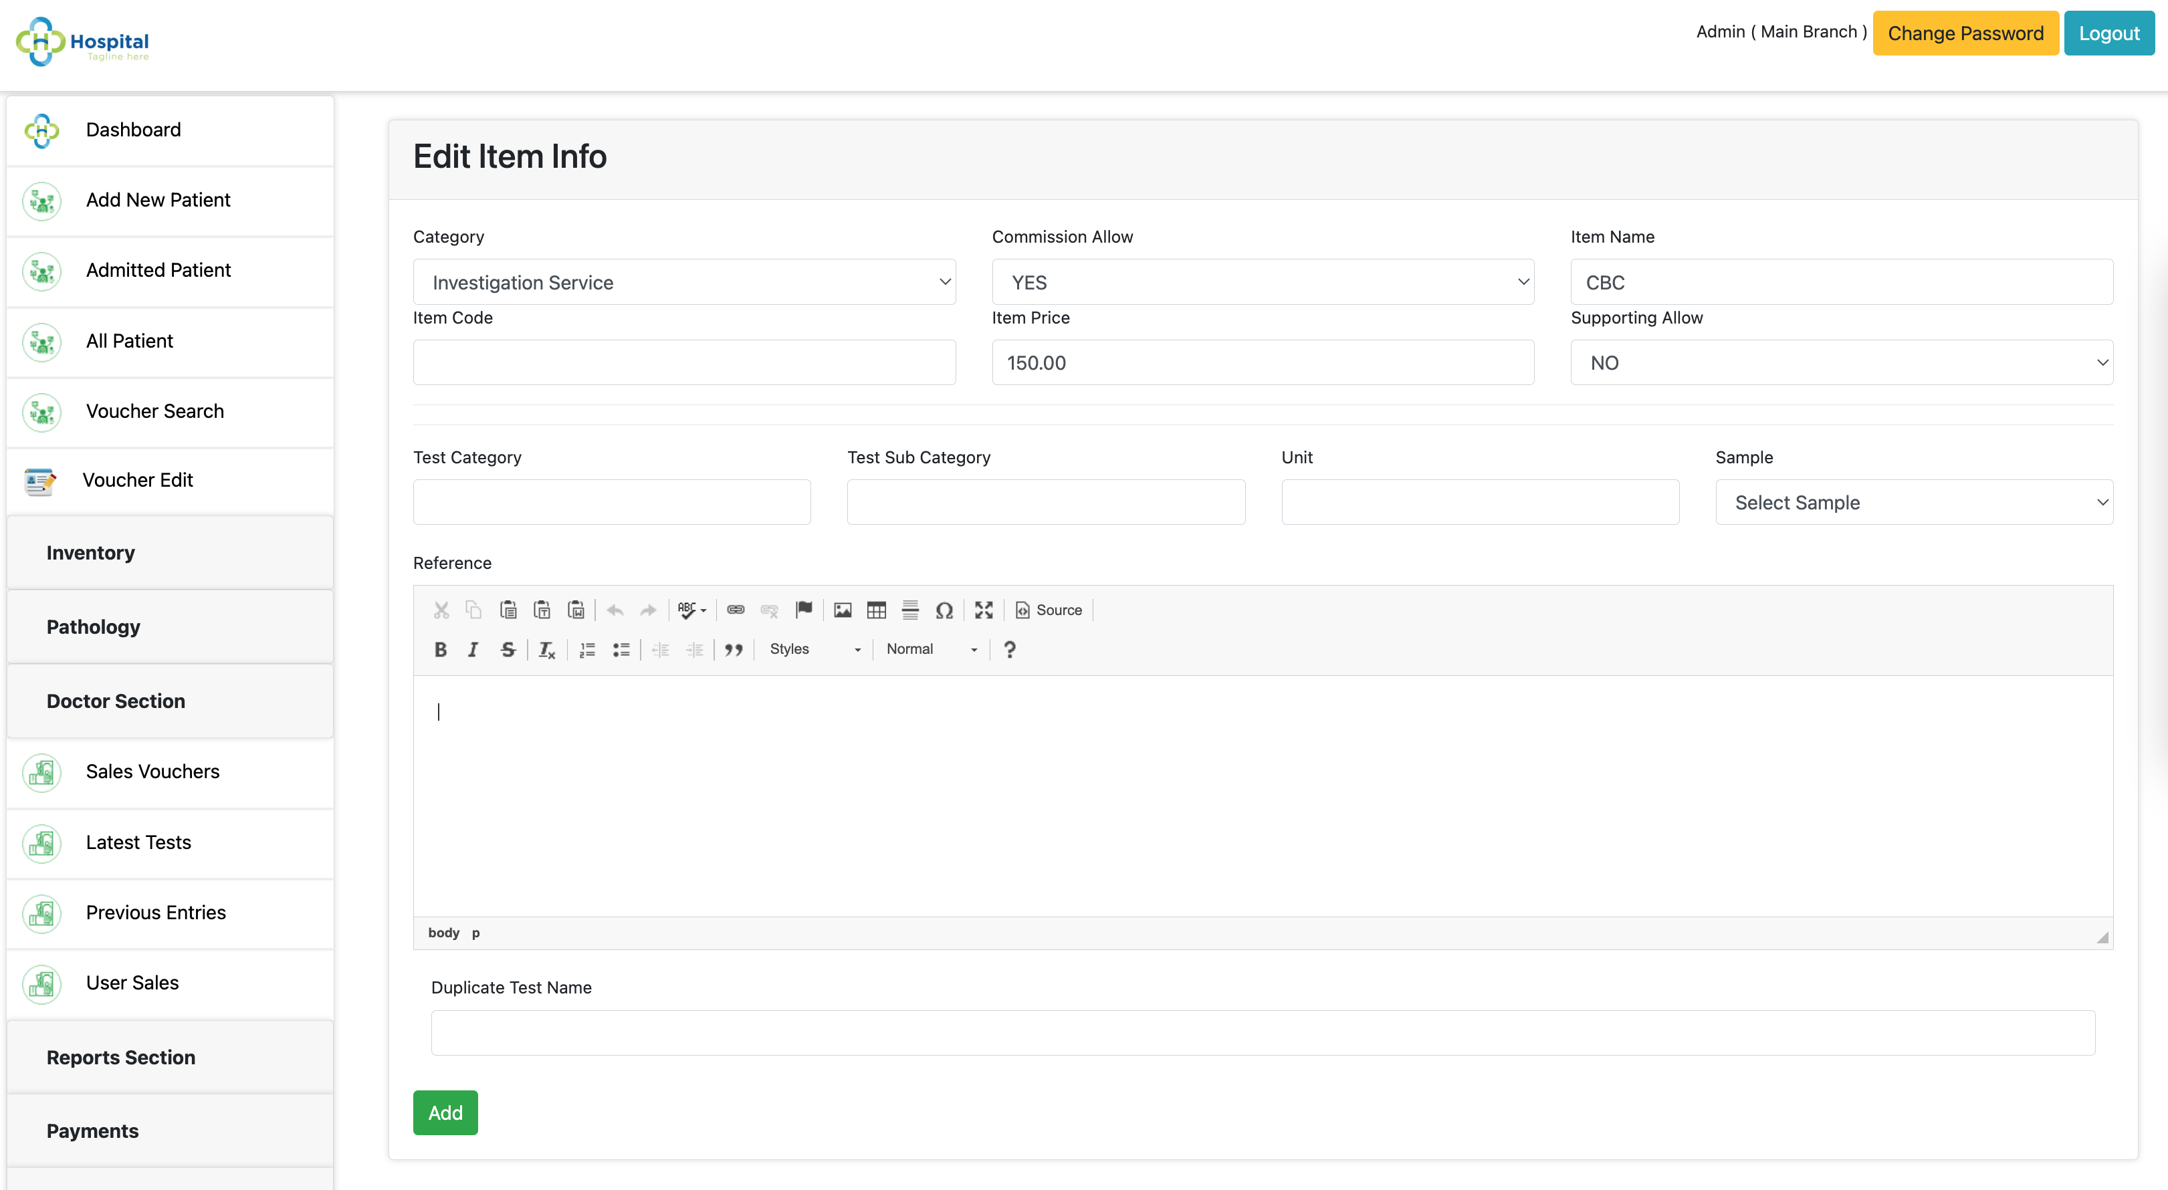Click the Change Password button
Viewport: 2168px width, 1190px height.
tap(1965, 33)
